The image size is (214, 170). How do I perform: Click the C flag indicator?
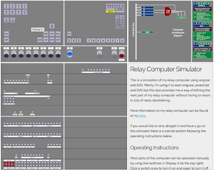(x=74, y=40)
